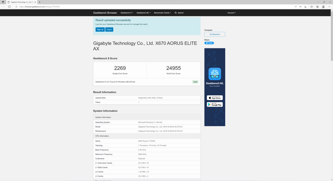The width and height of the screenshot is (333, 181).
Task: View site information lock icon
Action: (x=16, y=7)
